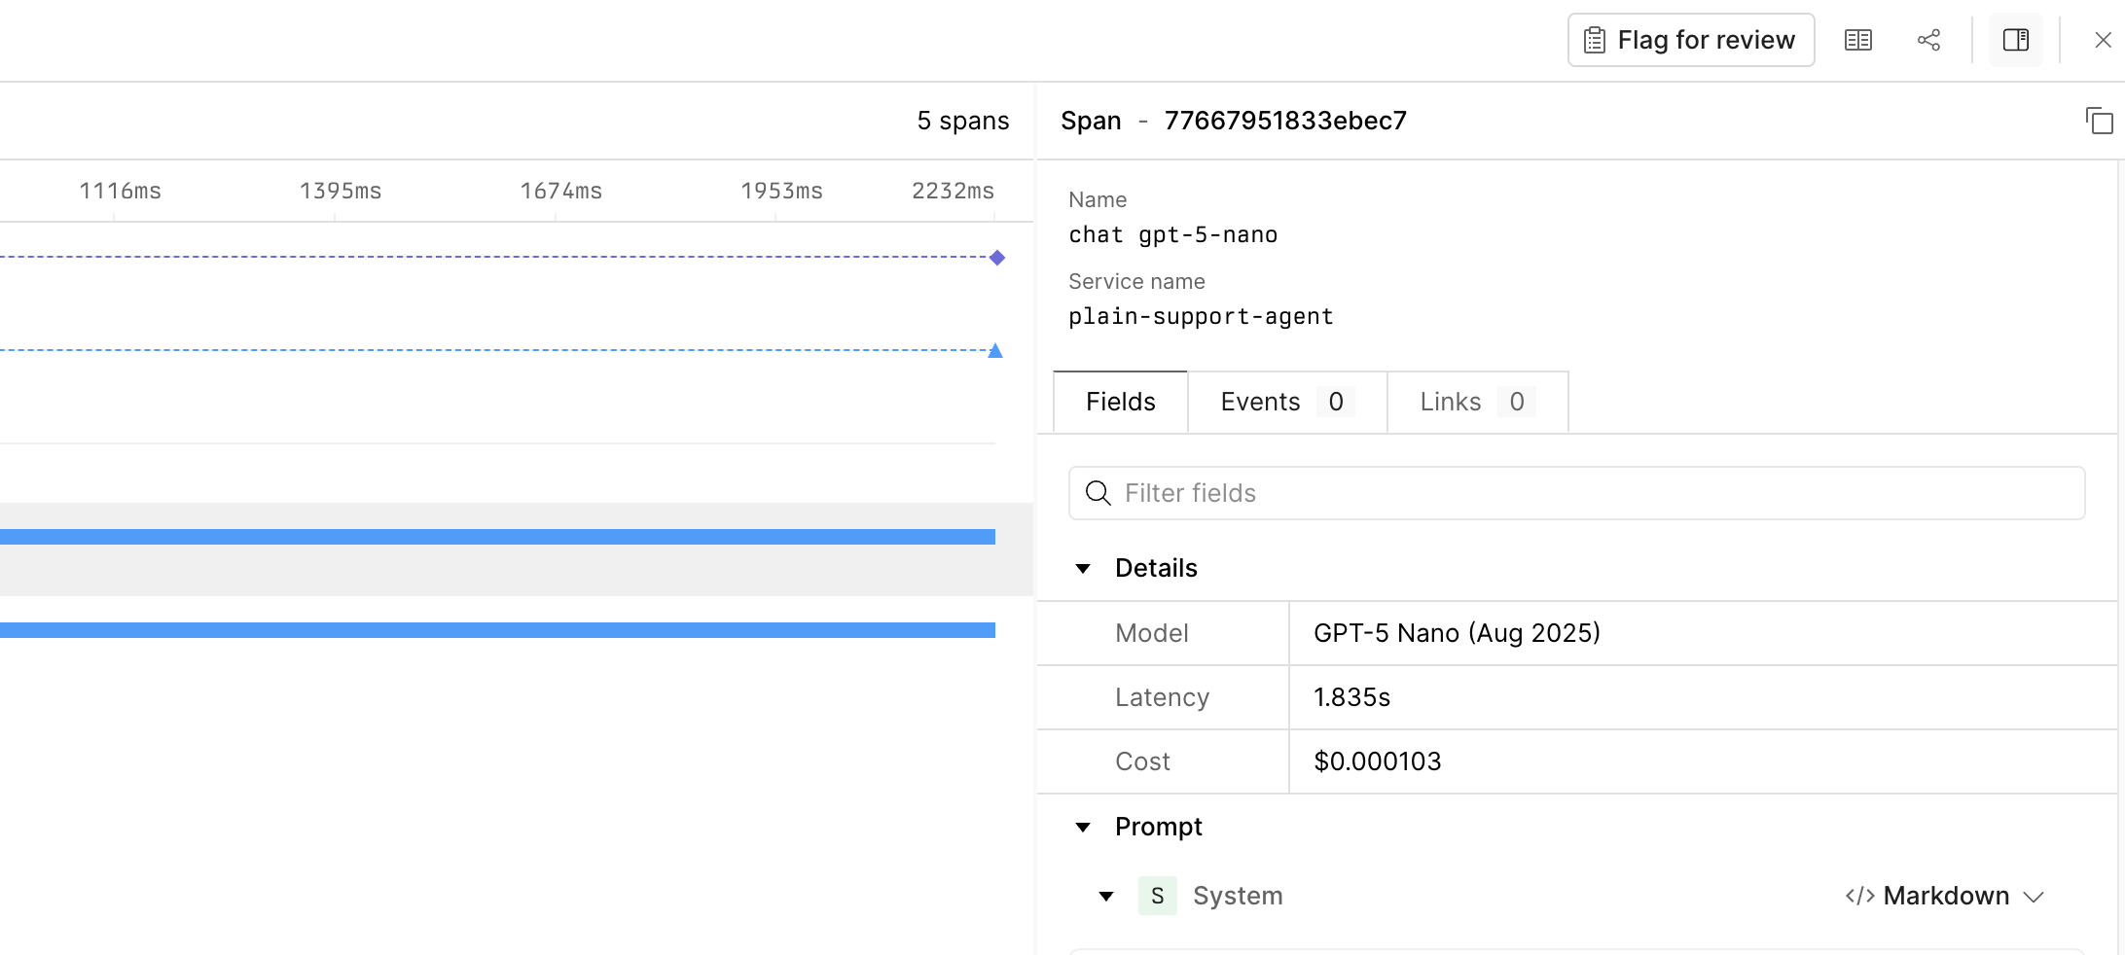Click the span ID 77667951833ebec7
2125x955 pixels.
tap(1285, 121)
